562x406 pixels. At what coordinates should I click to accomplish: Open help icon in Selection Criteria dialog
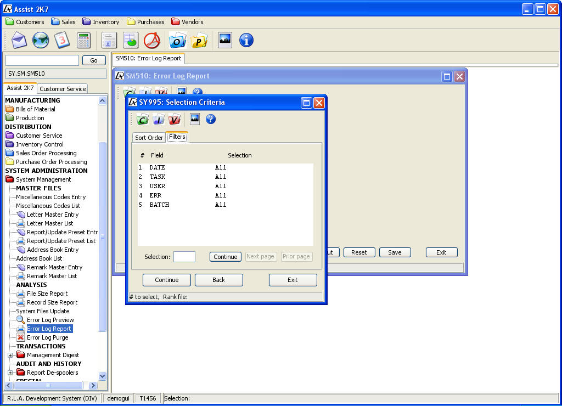(210, 120)
